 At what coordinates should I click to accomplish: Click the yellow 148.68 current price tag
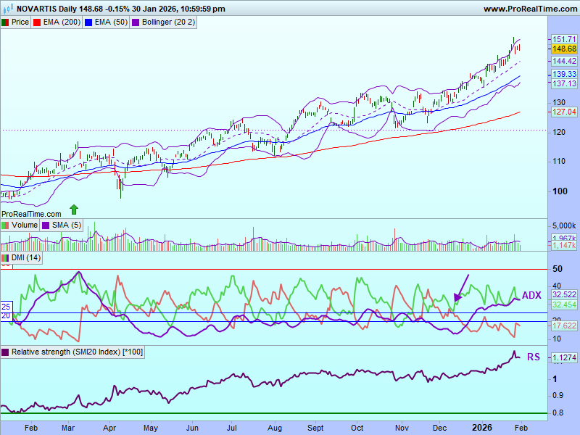pyautogui.click(x=564, y=49)
